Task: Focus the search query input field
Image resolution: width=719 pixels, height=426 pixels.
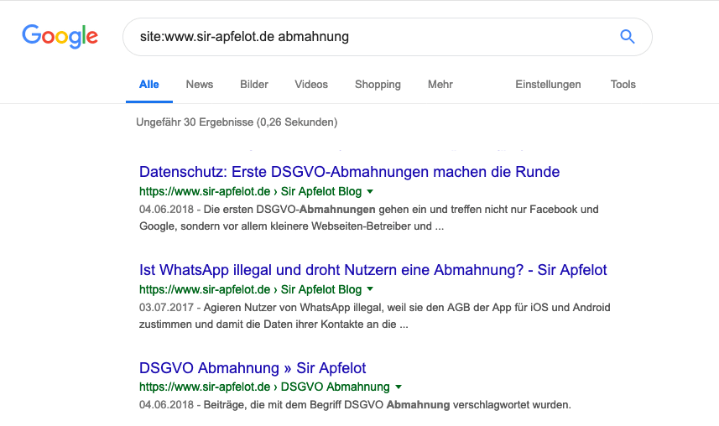Action: tap(361, 37)
